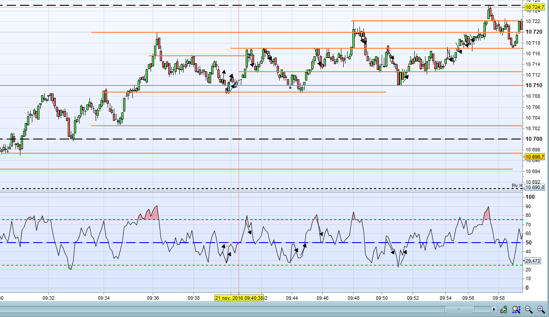Open chart settings wrench-and-candlestick icon

pyautogui.click(x=504, y=309)
